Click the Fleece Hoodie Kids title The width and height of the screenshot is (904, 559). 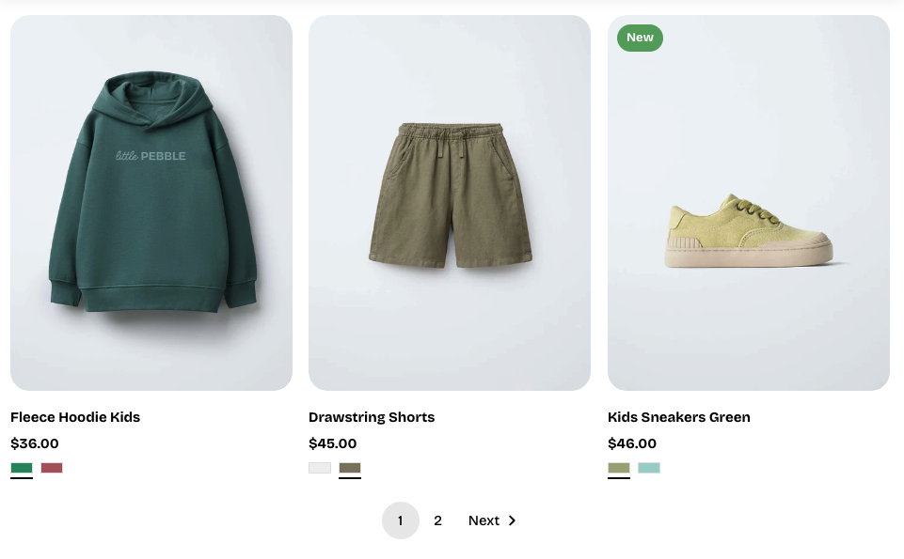(x=75, y=417)
